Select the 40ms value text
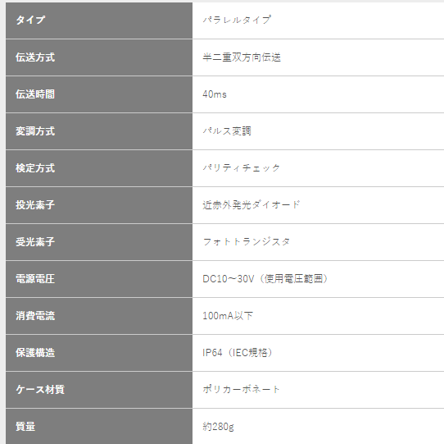This screenshot has width=444, height=444. (x=215, y=94)
